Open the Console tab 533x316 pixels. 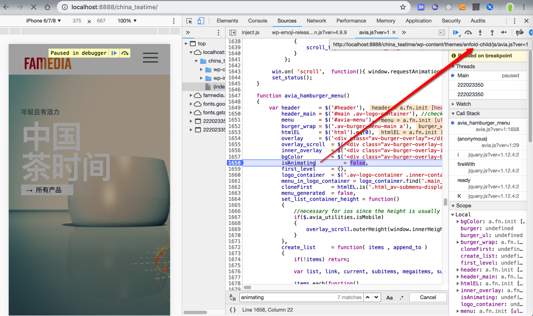(x=257, y=21)
